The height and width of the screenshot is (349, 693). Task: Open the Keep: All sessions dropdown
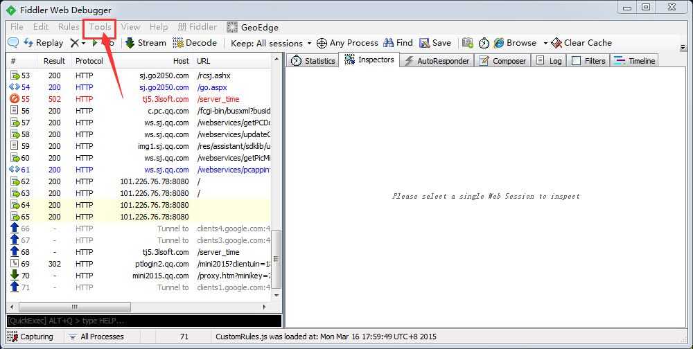(x=271, y=44)
